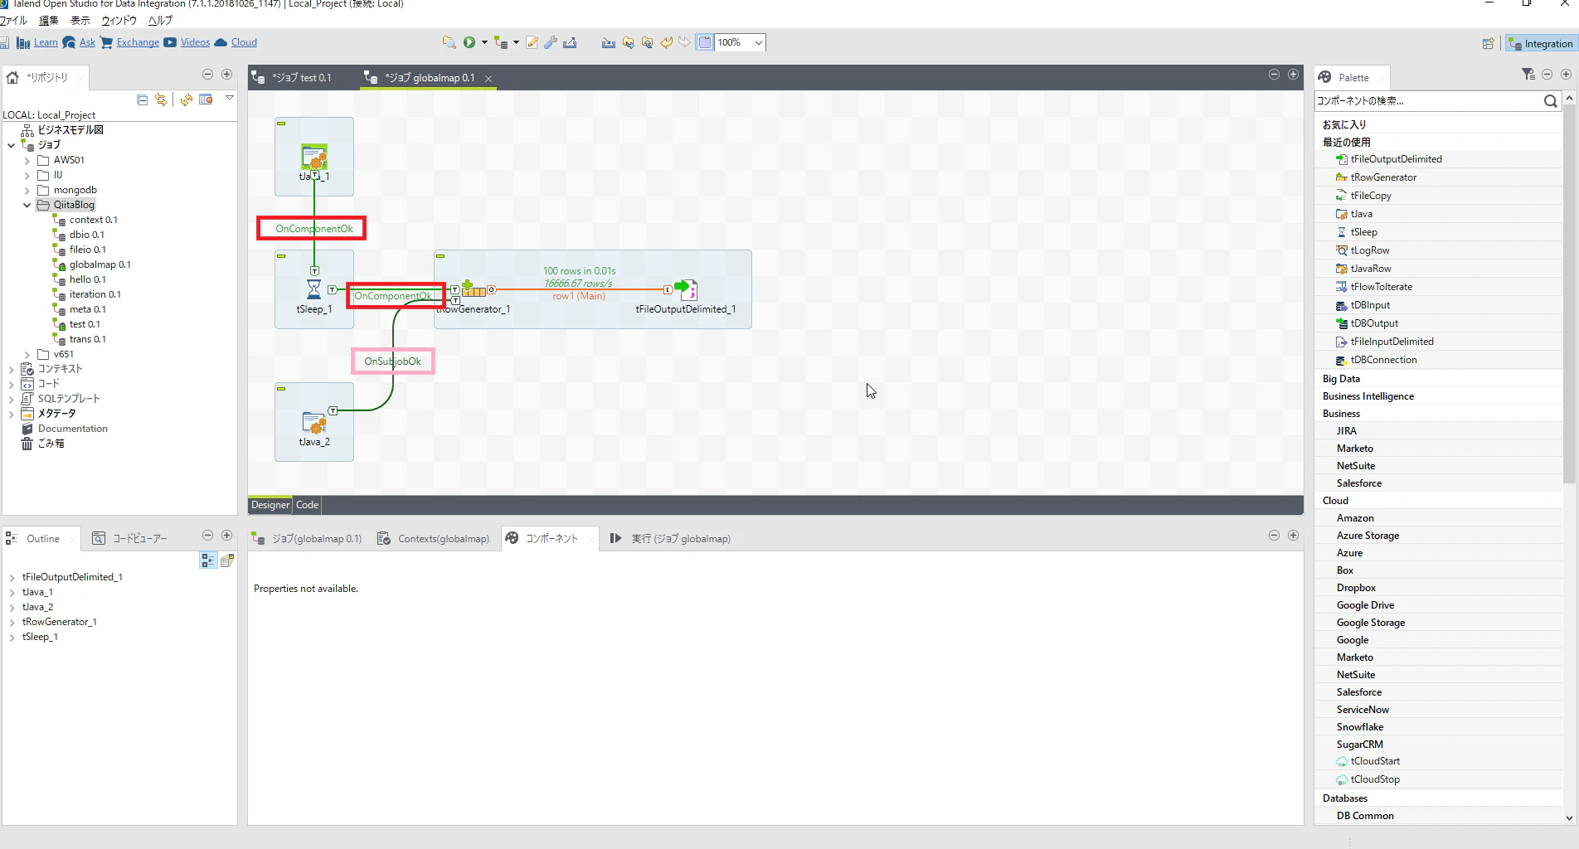Collapse the tSleep_1 subjob box
The height and width of the screenshot is (849, 1579).
[281, 256]
